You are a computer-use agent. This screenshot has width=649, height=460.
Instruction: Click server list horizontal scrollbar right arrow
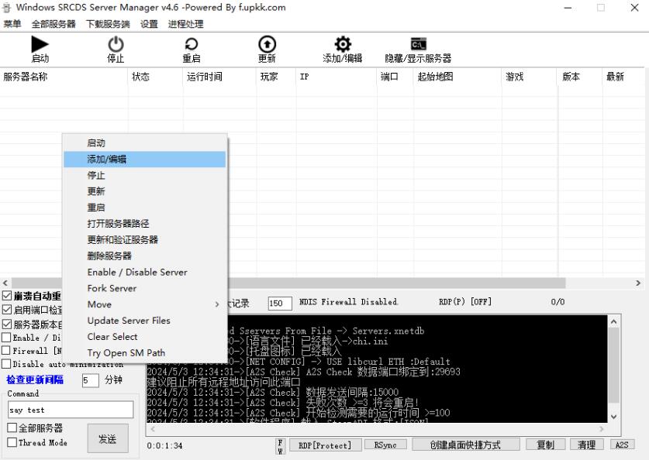pos(638,283)
